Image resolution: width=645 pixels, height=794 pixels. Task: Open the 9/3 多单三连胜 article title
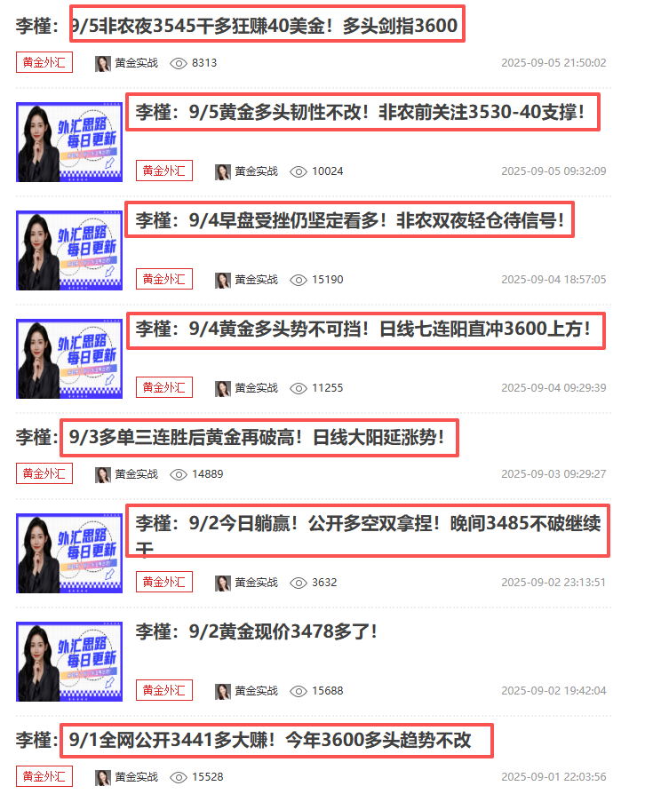coord(230,437)
